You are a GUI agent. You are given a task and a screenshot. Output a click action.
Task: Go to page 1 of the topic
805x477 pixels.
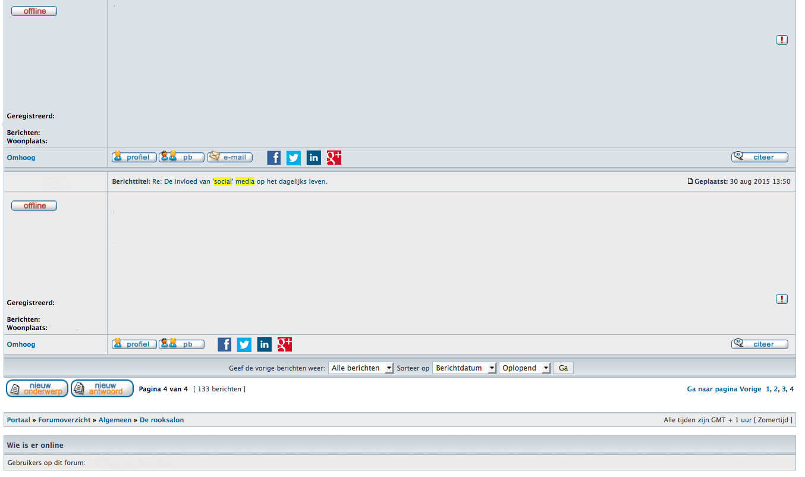768,389
